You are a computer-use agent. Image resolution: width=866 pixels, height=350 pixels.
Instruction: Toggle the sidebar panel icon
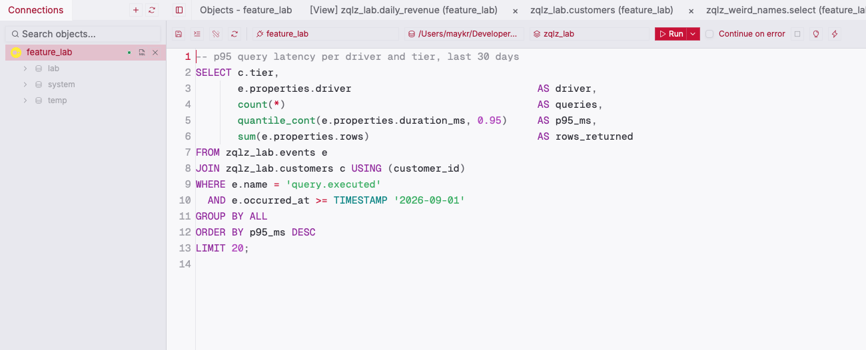click(179, 10)
